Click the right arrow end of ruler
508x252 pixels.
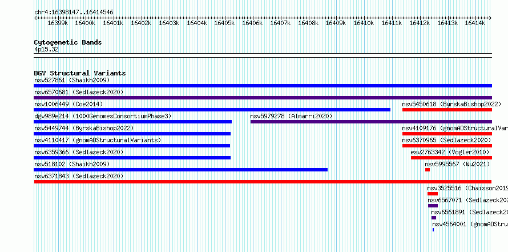coord(490,18)
